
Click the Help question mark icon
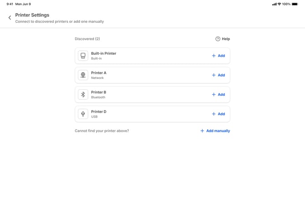218,39
